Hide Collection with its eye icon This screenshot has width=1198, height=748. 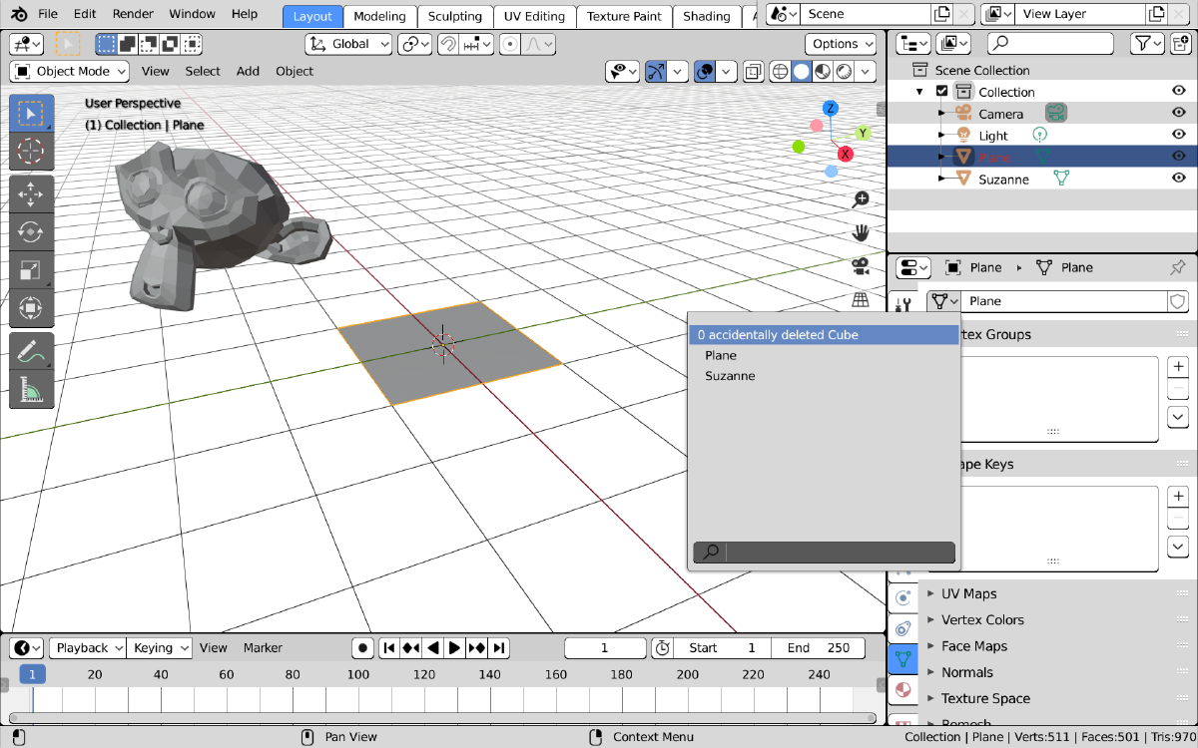tap(1178, 92)
